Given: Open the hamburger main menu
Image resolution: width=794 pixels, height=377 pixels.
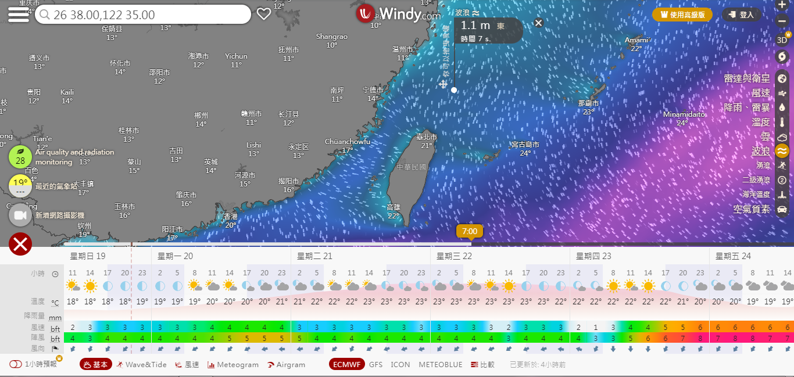Looking at the screenshot, I should [19, 15].
